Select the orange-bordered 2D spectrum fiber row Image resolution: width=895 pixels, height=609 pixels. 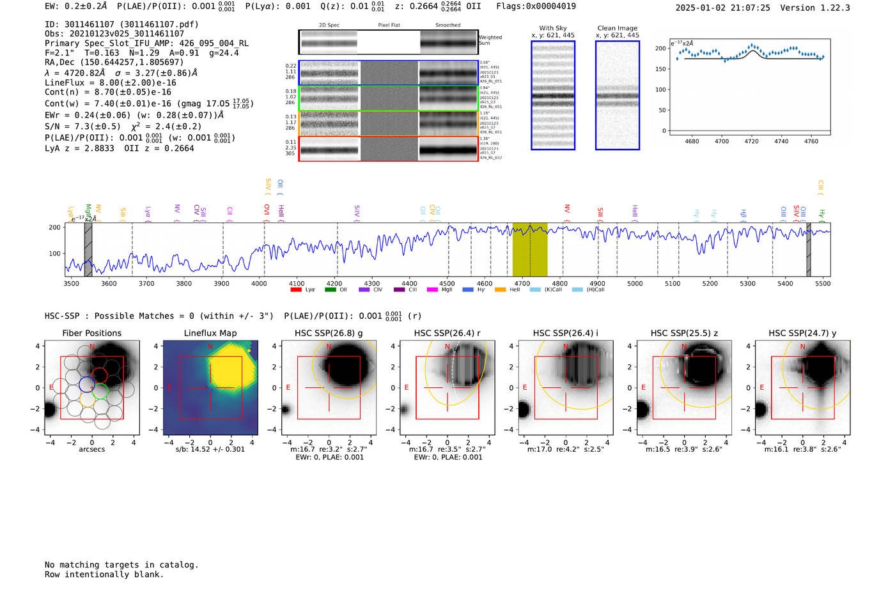click(388, 123)
